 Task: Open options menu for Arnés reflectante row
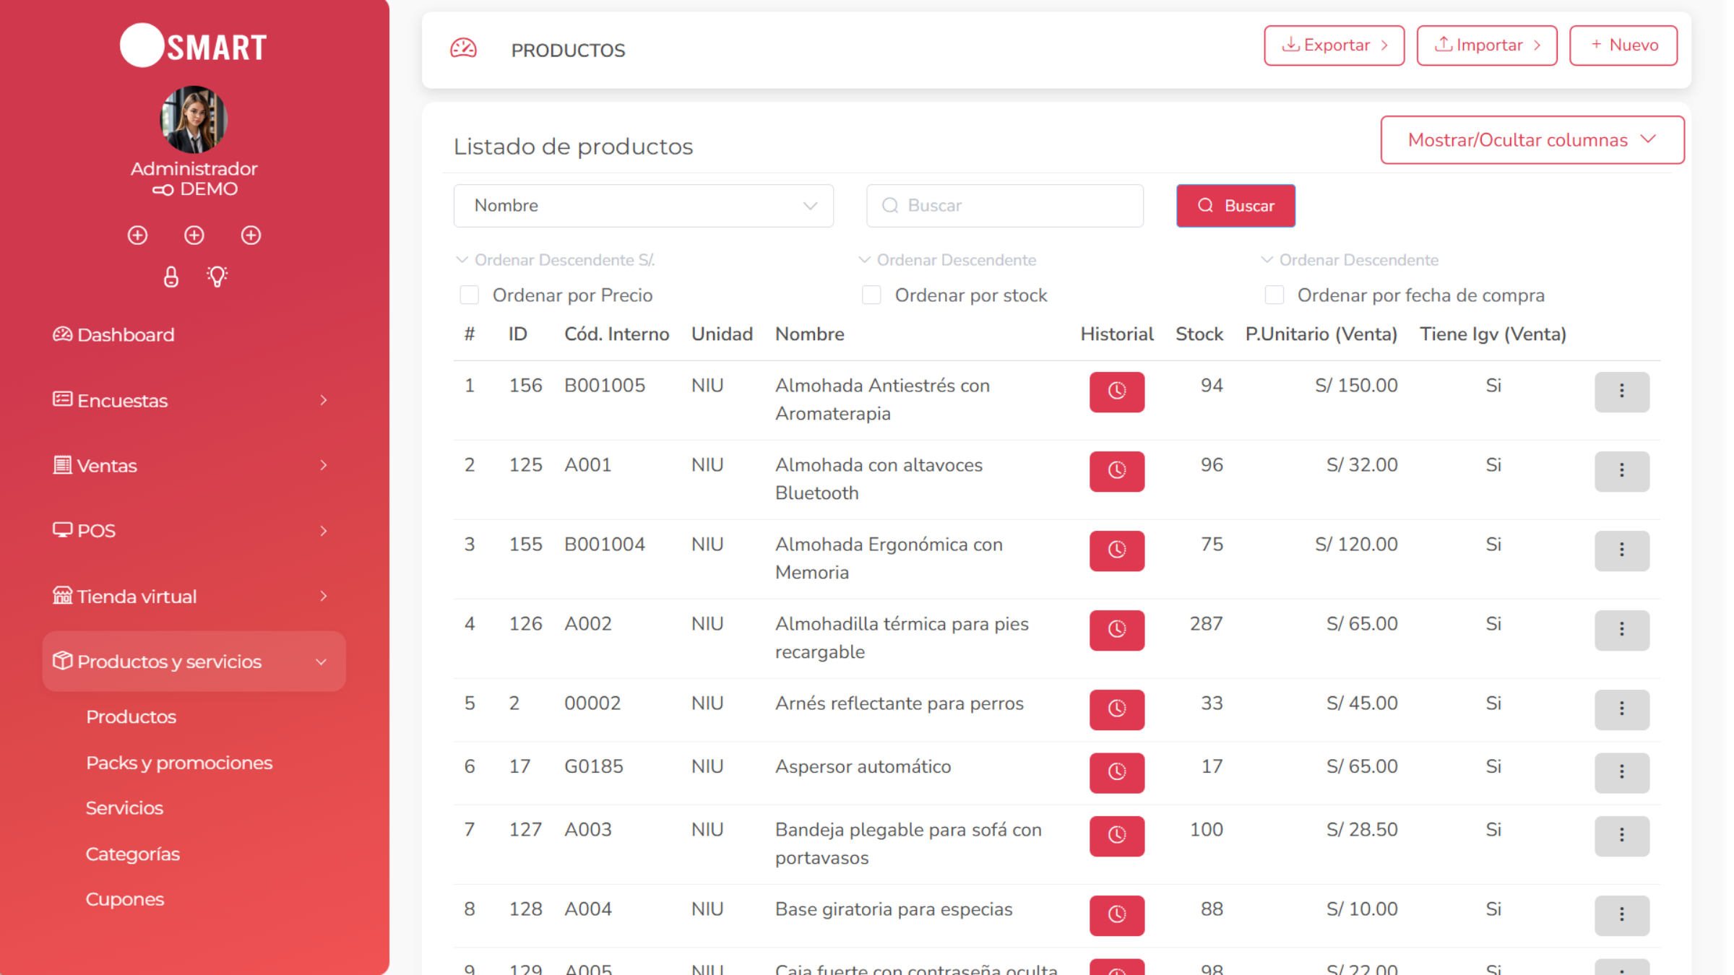click(x=1621, y=708)
